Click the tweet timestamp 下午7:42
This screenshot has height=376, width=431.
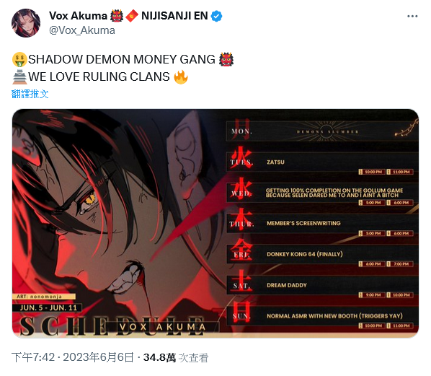33,357
